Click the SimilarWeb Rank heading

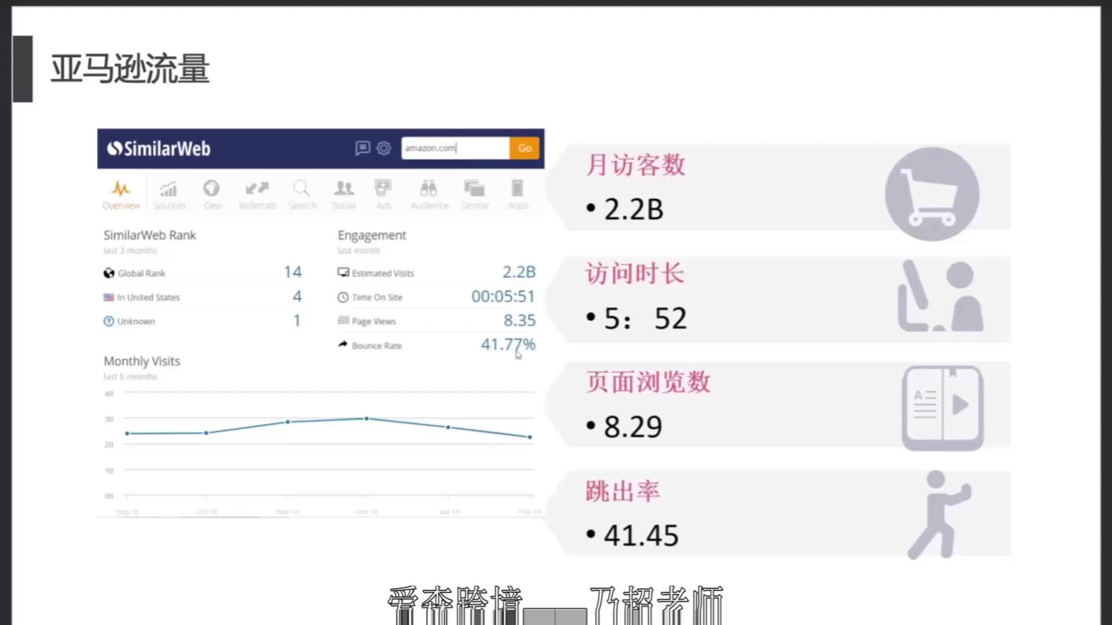coord(149,235)
